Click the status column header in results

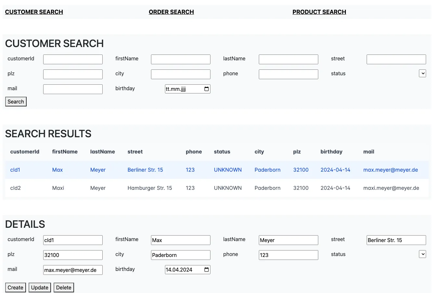point(222,152)
